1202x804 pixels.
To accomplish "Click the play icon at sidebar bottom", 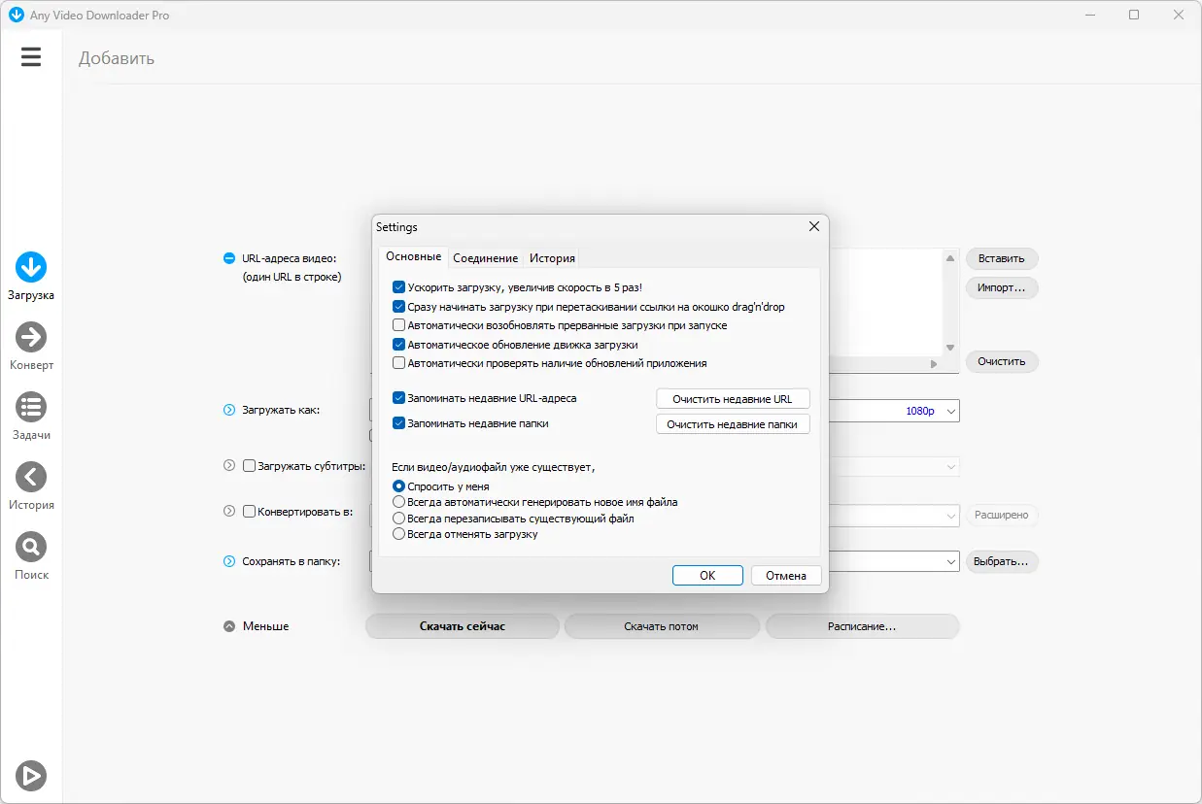I will click(31, 775).
